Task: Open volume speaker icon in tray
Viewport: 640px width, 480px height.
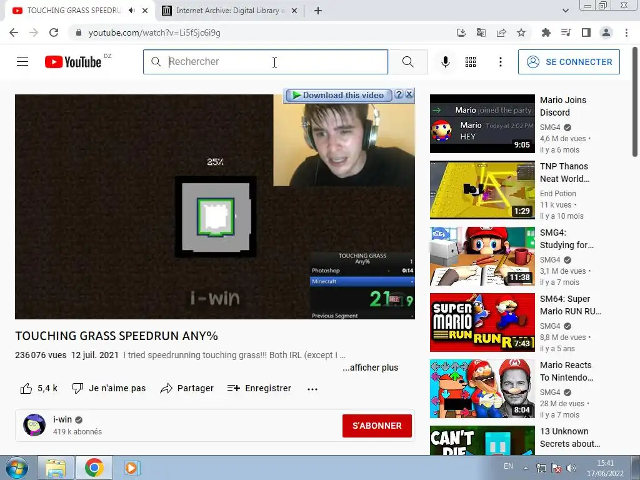Action: click(571, 468)
